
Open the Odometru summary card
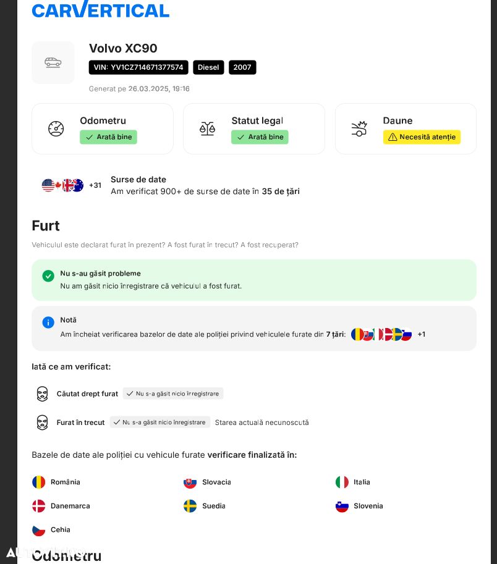[x=103, y=128]
